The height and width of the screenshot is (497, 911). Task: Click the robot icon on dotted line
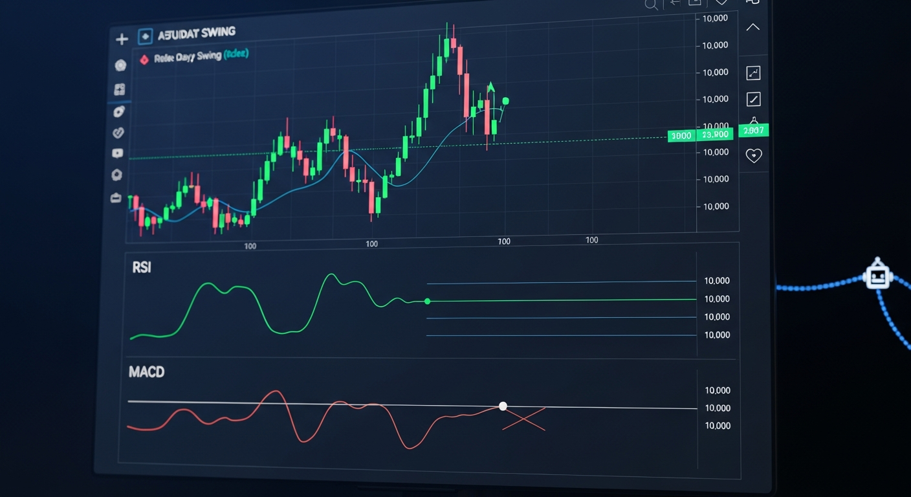(877, 276)
